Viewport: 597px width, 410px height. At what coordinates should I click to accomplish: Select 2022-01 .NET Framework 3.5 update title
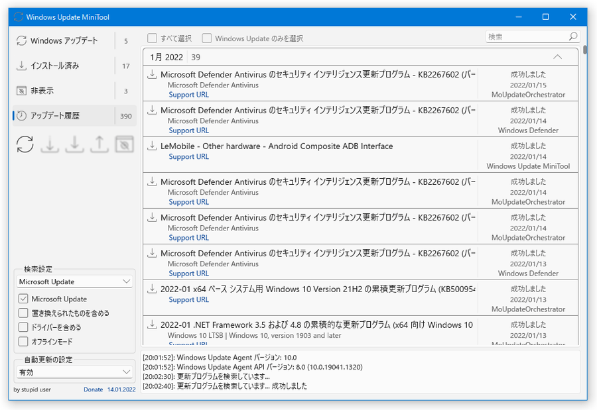point(317,325)
